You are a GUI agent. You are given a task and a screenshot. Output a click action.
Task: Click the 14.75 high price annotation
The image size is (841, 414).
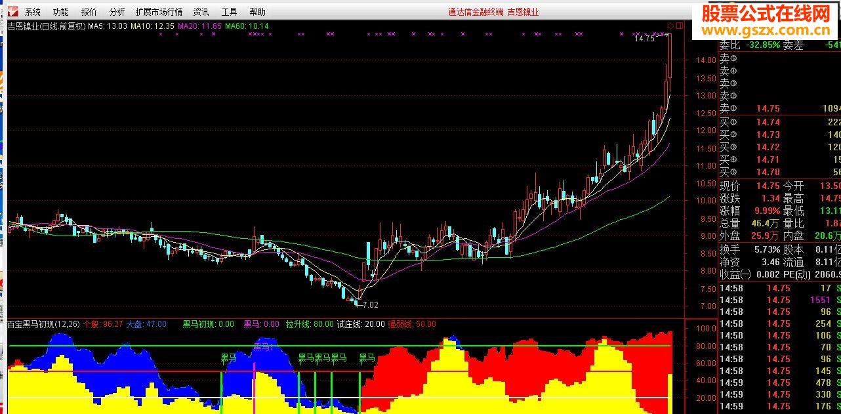[644, 39]
